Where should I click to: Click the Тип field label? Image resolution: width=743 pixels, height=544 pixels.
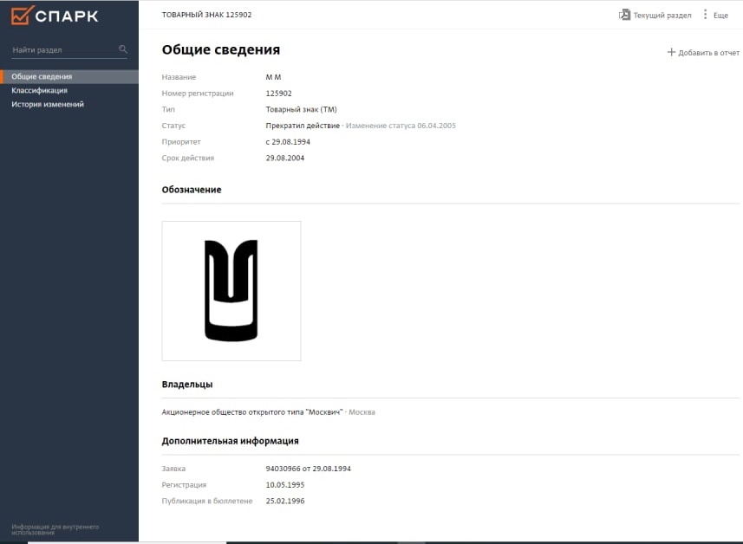[168, 109]
